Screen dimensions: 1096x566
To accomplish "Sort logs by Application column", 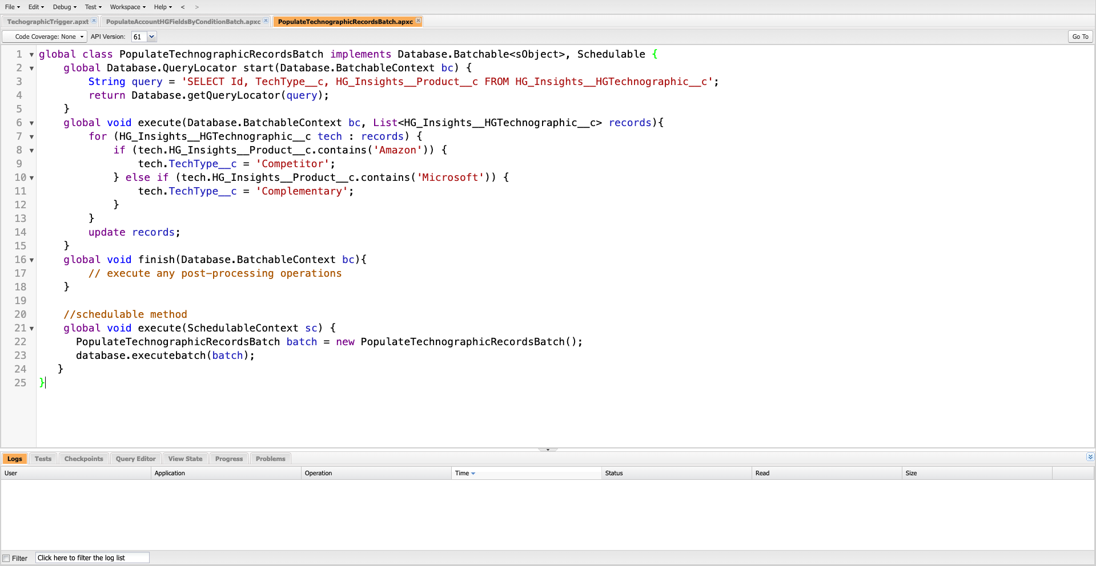I will pyautogui.click(x=226, y=473).
